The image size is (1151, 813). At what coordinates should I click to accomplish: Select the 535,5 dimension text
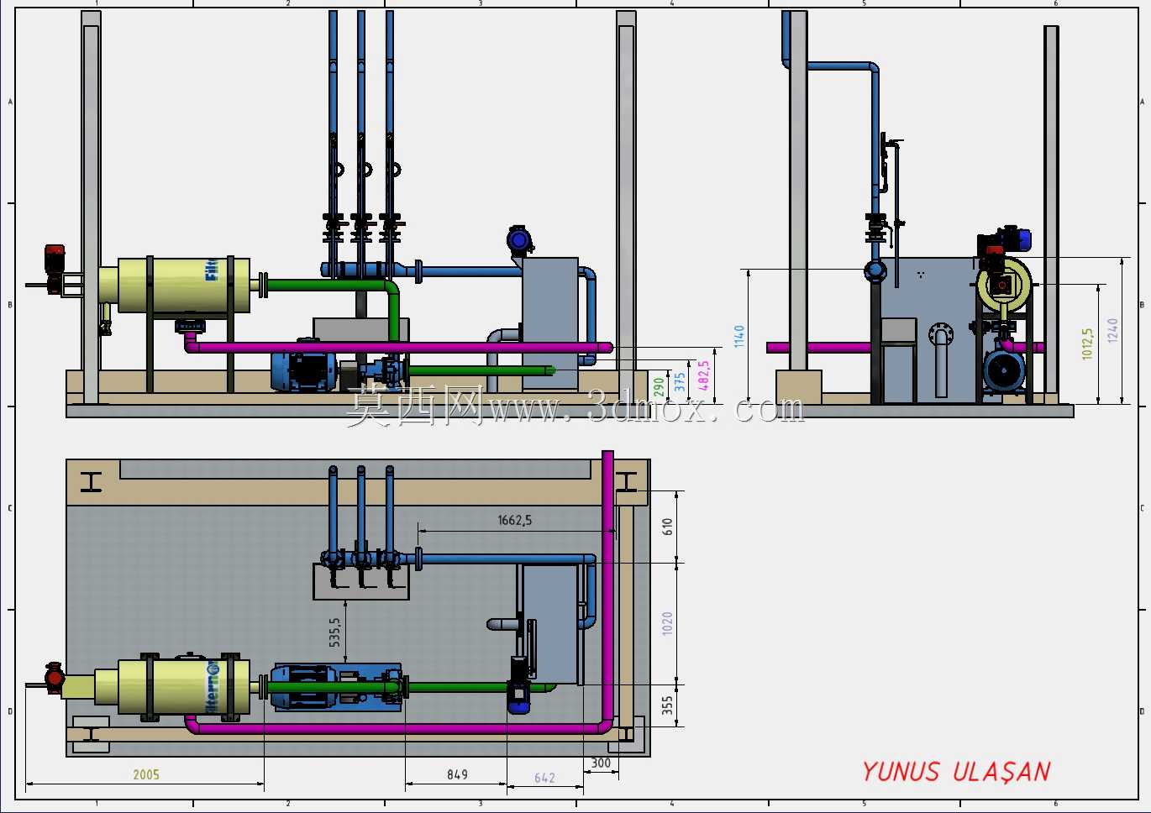pyautogui.click(x=334, y=632)
